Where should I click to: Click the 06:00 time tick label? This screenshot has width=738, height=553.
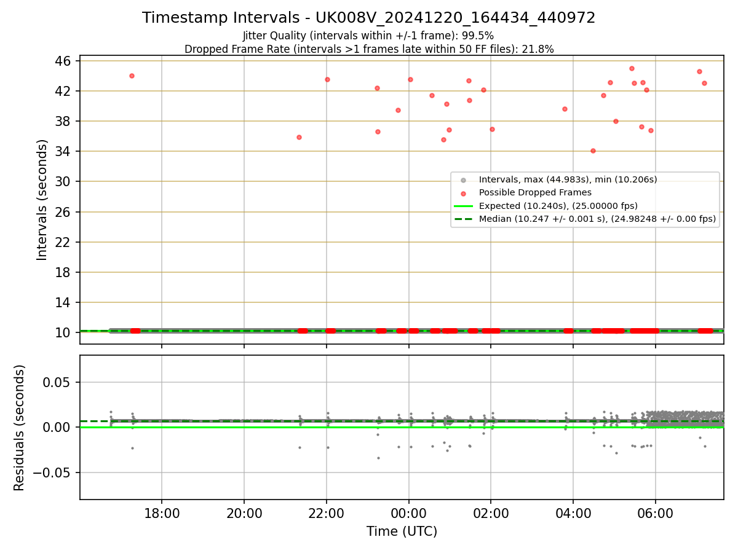pyautogui.click(x=656, y=513)
